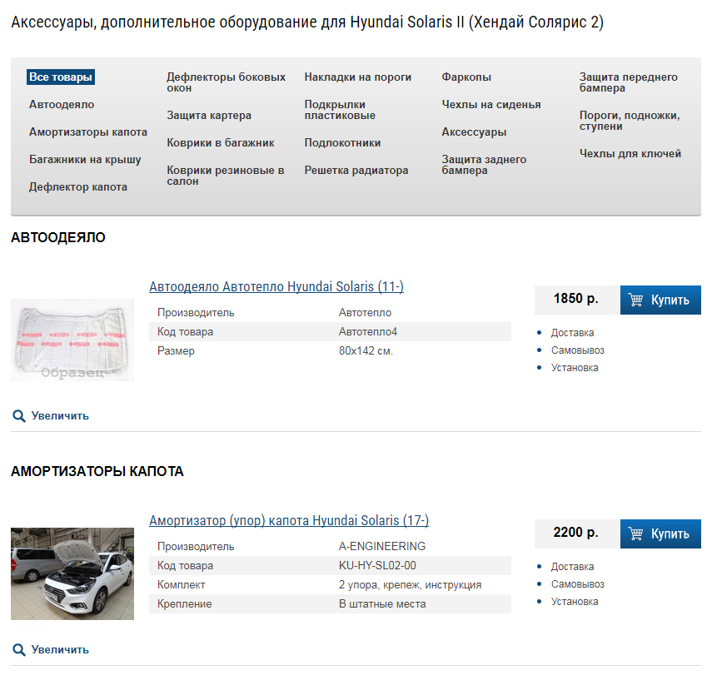Open Защита картера category
The height and width of the screenshot is (675, 712).
209,116
